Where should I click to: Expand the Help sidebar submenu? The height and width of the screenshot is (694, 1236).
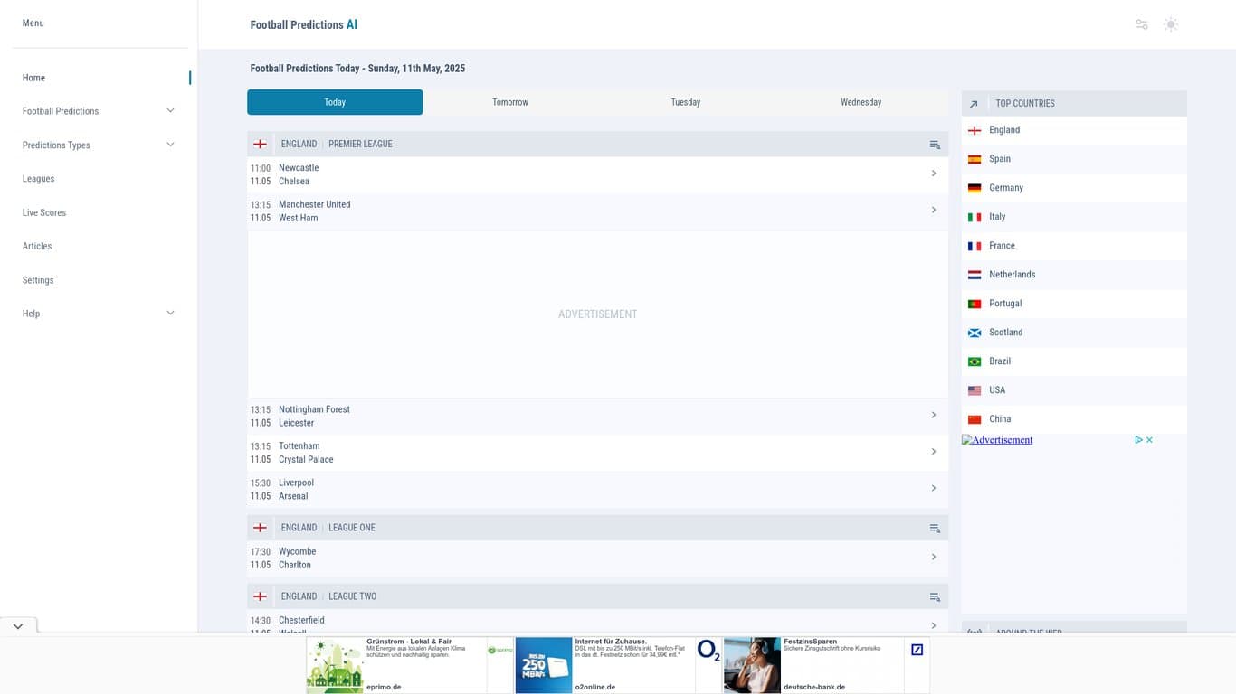click(170, 314)
